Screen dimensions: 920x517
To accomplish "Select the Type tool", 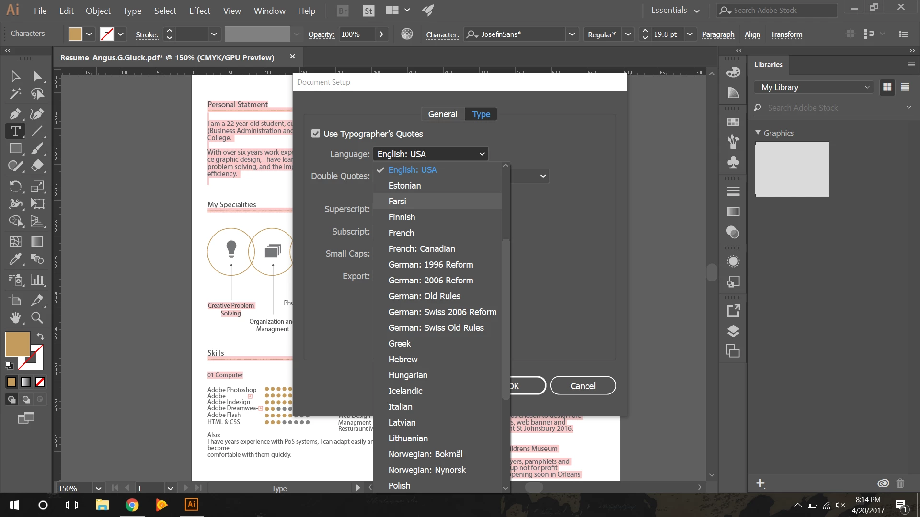I will (x=15, y=131).
